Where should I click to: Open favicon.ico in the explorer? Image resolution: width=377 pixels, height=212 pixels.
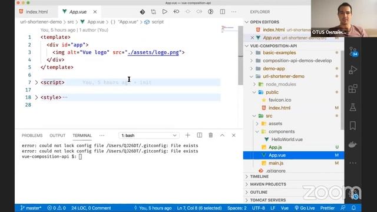coord(280,100)
